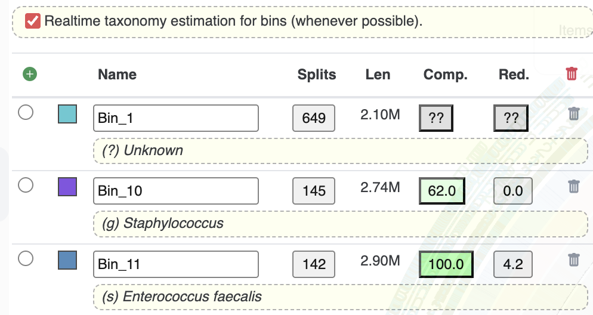This screenshot has height=315, width=593.
Task: Open the Bin_1 teal color swatch
Action: (67, 114)
